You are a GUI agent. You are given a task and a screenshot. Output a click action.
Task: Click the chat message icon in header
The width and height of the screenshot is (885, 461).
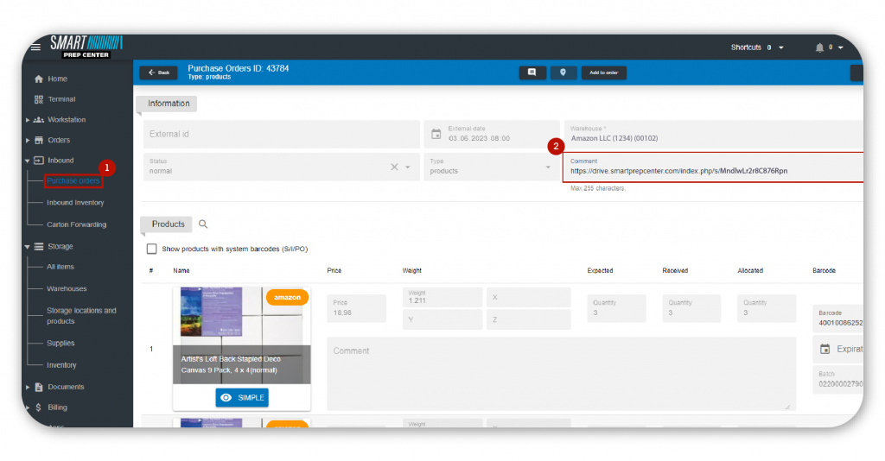tap(532, 73)
